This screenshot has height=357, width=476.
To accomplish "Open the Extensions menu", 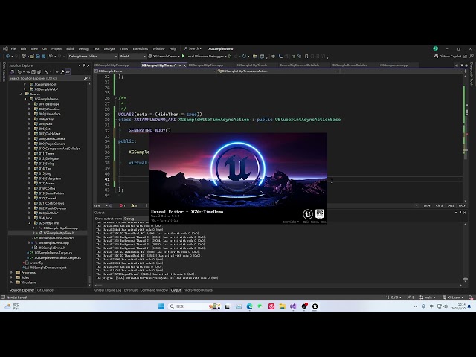I will coord(141,48).
